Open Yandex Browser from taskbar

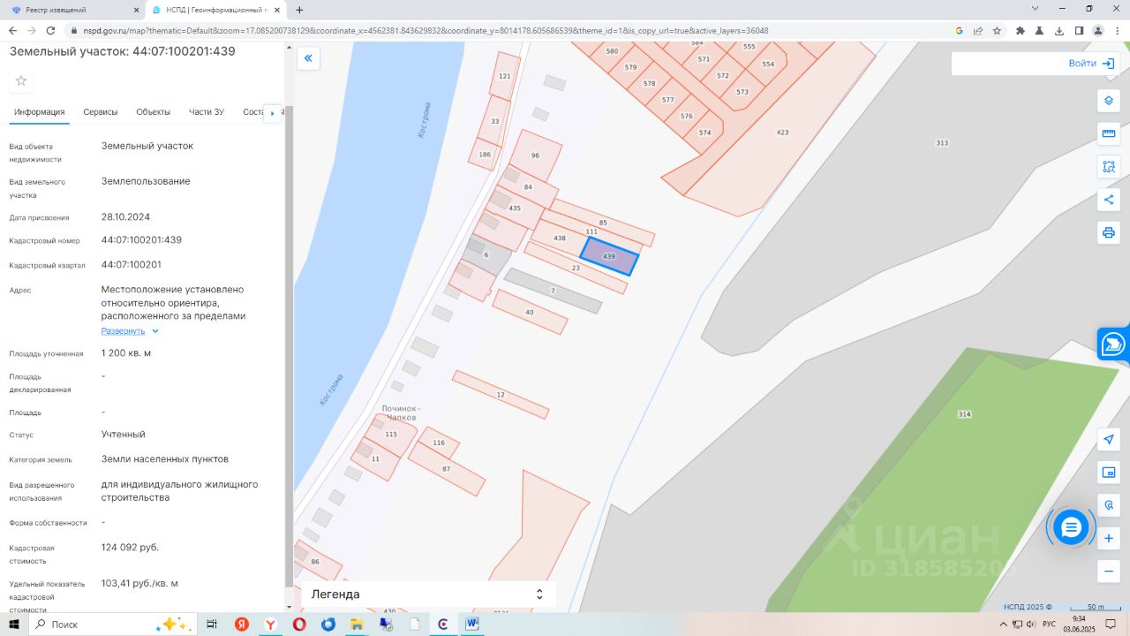(270, 624)
